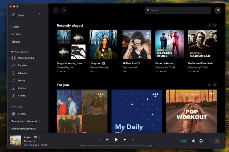Open All Bets Are Off album cover
Screen dimensions: 229x152
(137, 45)
